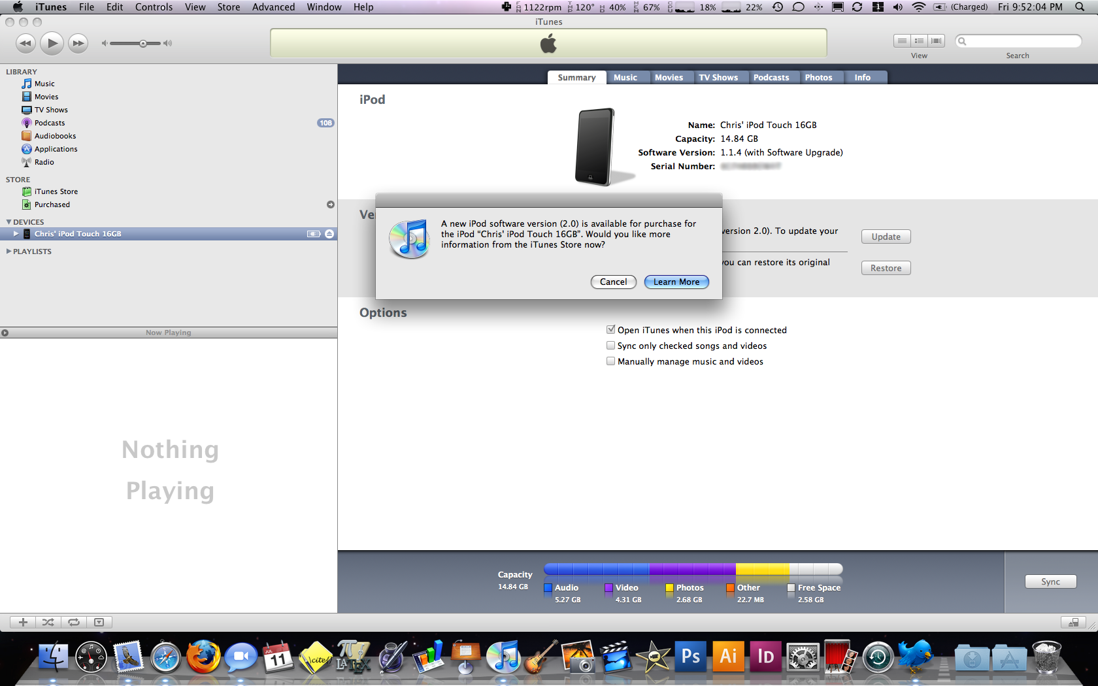Toggle repeat mode
The image size is (1098, 686).
point(74,622)
